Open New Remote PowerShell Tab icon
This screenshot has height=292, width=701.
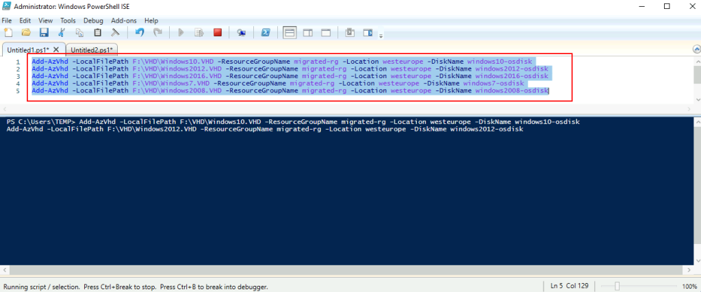coord(242,32)
